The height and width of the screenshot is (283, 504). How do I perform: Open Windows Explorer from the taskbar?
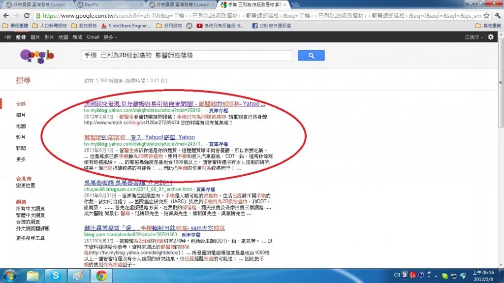click(x=32, y=276)
